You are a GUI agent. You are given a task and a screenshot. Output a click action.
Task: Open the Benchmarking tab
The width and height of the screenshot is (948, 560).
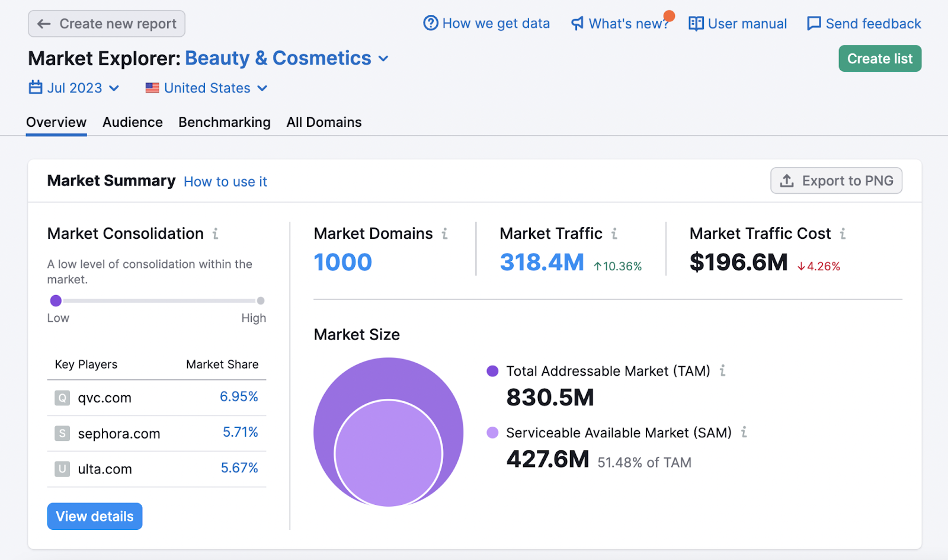coord(225,122)
